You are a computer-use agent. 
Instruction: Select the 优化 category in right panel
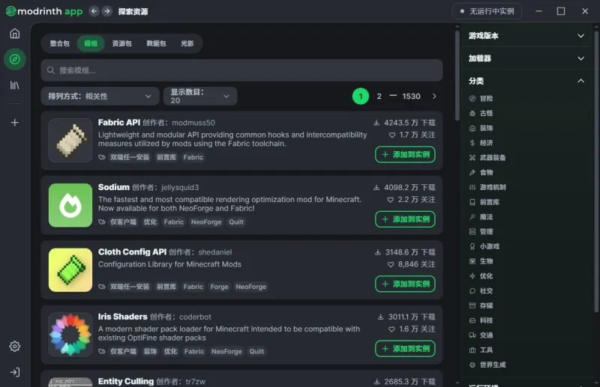tap(481, 276)
